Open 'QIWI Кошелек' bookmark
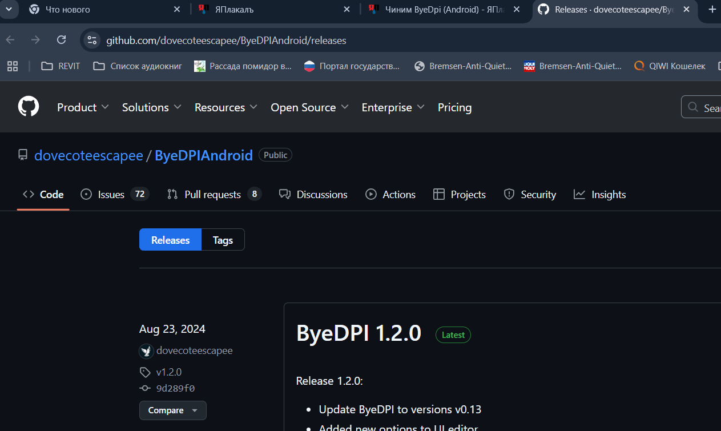721x431 pixels. point(670,66)
